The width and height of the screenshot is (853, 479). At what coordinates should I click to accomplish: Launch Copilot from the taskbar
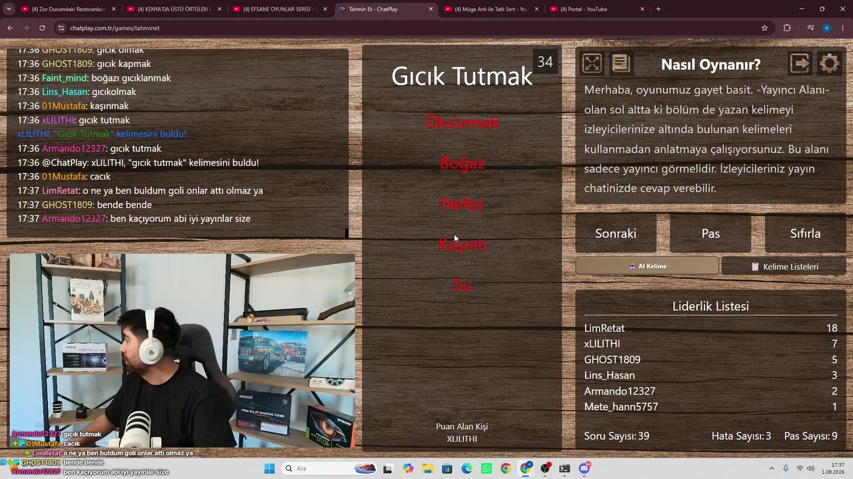click(408, 468)
